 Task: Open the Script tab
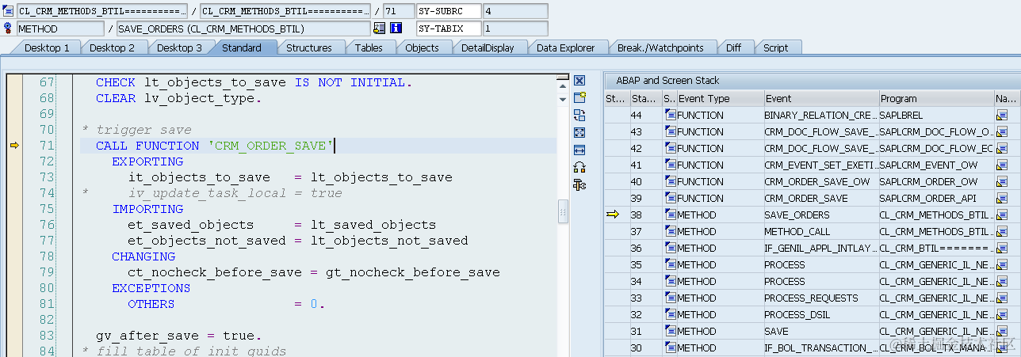pyautogui.click(x=775, y=47)
